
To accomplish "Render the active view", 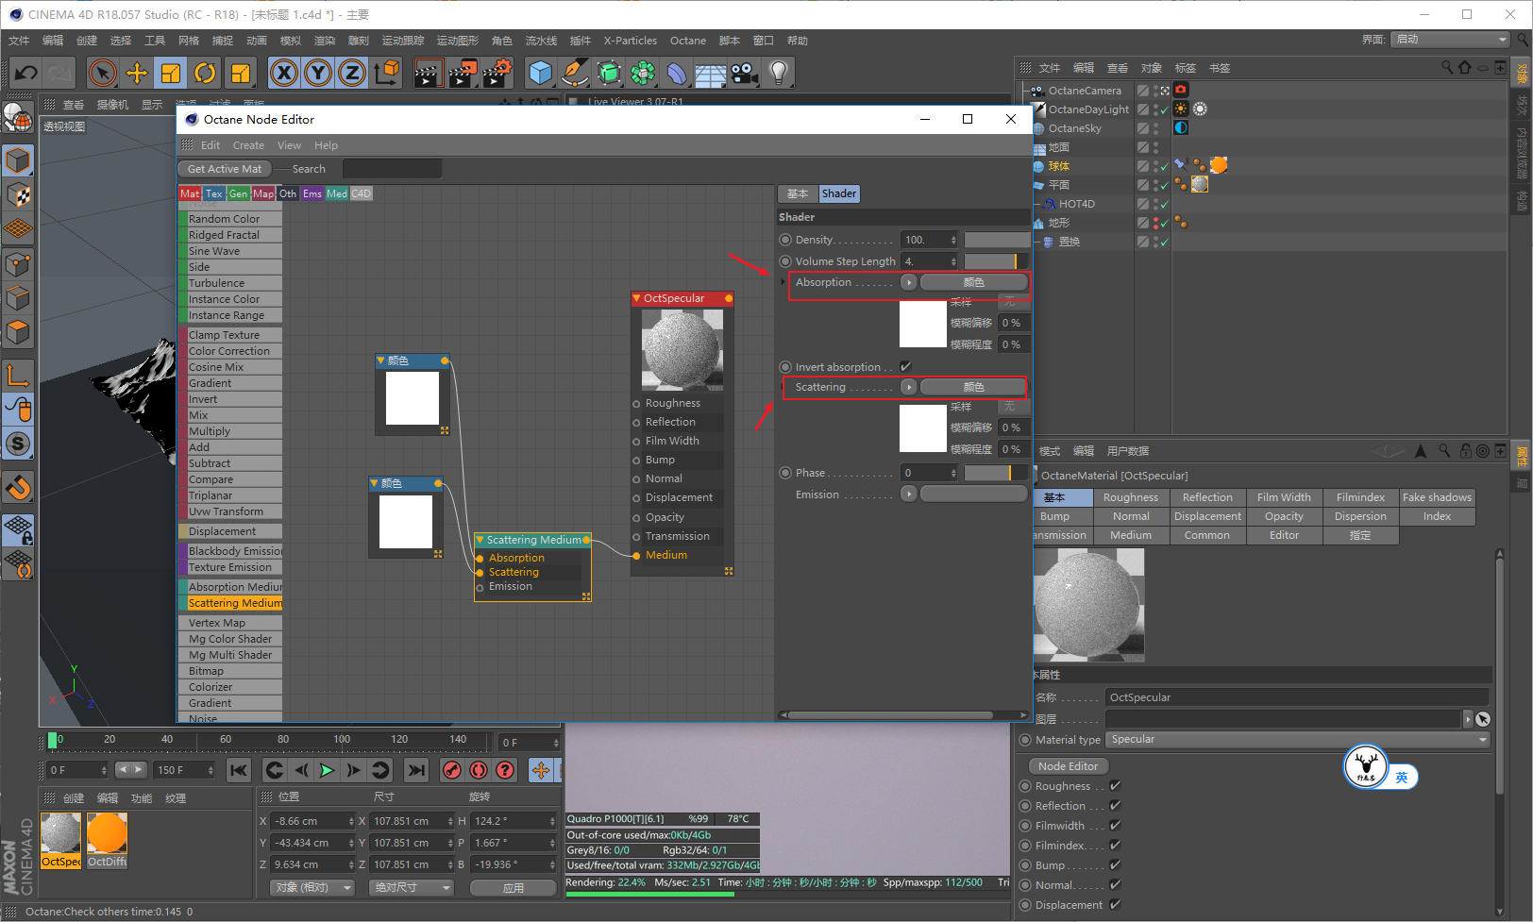I will (428, 73).
